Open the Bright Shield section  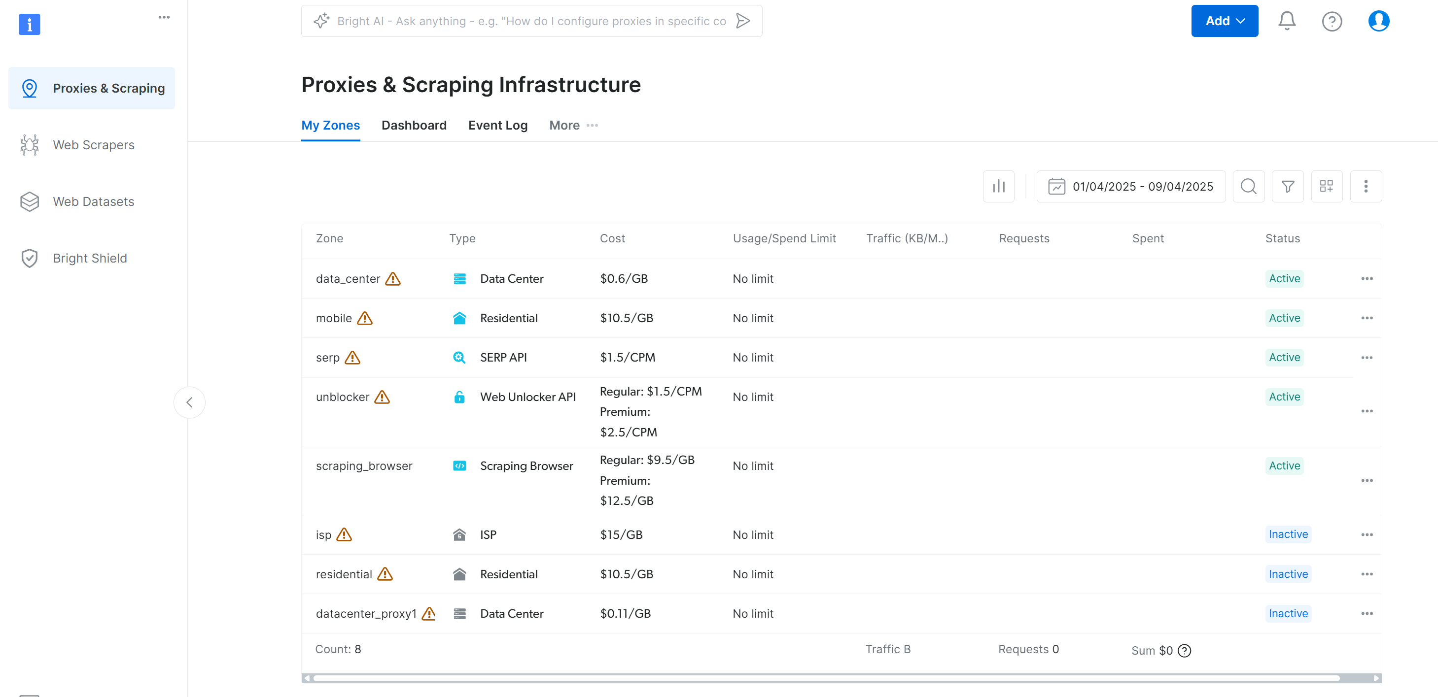click(90, 258)
